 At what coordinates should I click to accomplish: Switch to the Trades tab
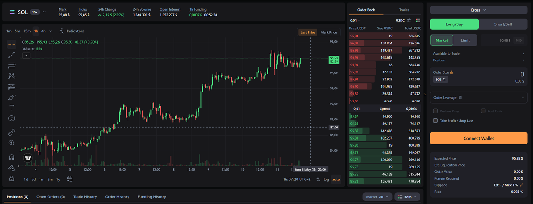click(x=404, y=10)
